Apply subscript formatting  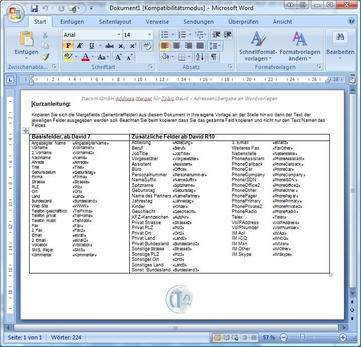click(x=121, y=46)
